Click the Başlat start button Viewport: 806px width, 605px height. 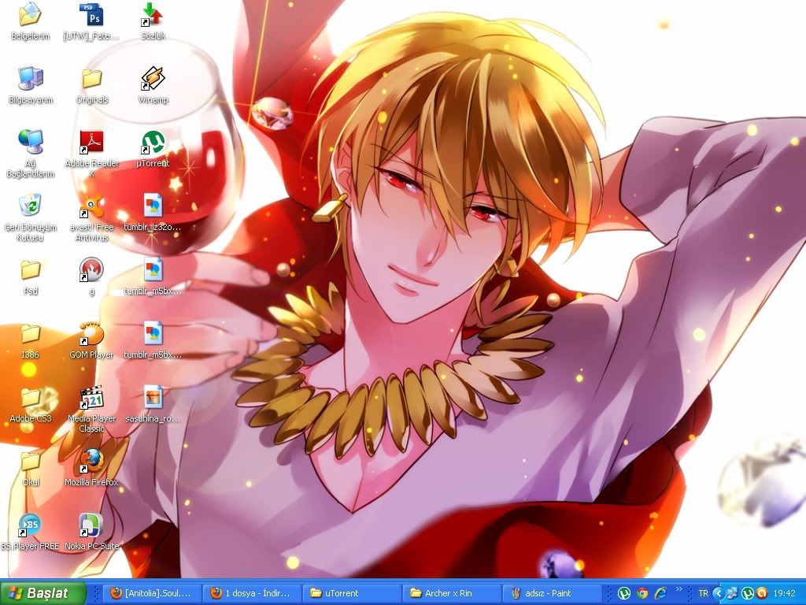pyautogui.click(x=43, y=592)
